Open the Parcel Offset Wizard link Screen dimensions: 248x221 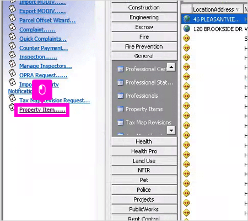47,20
